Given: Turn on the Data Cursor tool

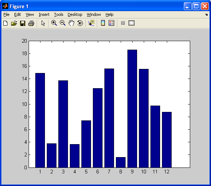Looking at the screenshot, I should click(x=91, y=23).
